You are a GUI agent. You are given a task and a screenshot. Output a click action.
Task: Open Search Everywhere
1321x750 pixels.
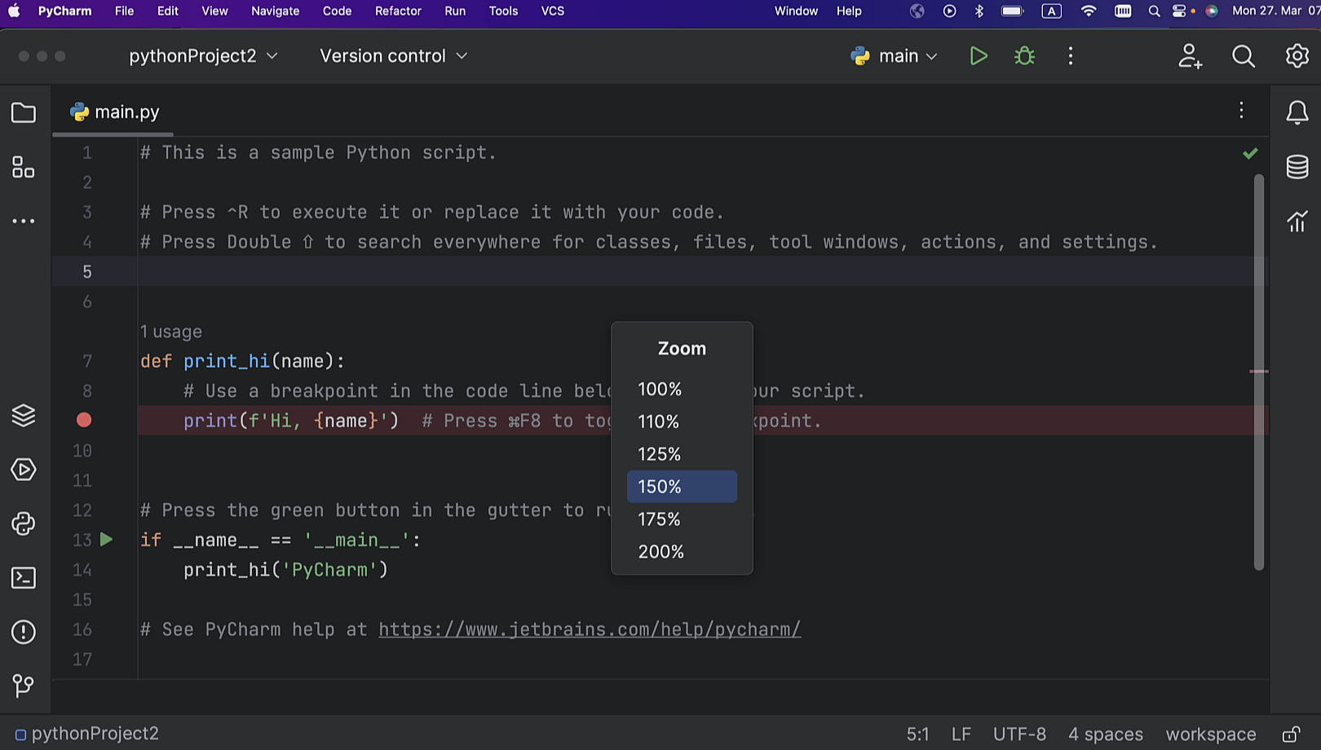tap(1243, 55)
